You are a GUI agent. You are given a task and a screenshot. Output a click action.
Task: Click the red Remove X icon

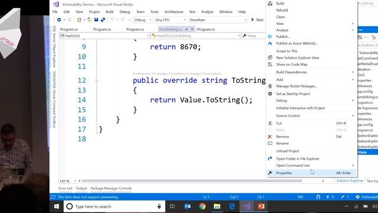click(x=270, y=137)
